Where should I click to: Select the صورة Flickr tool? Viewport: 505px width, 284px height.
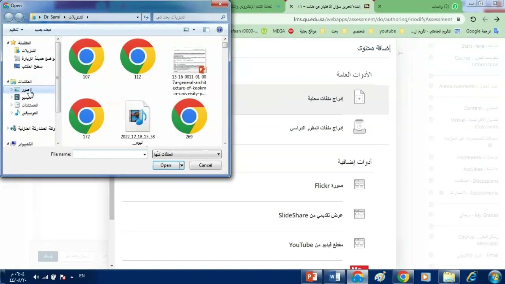coord(329,185)
